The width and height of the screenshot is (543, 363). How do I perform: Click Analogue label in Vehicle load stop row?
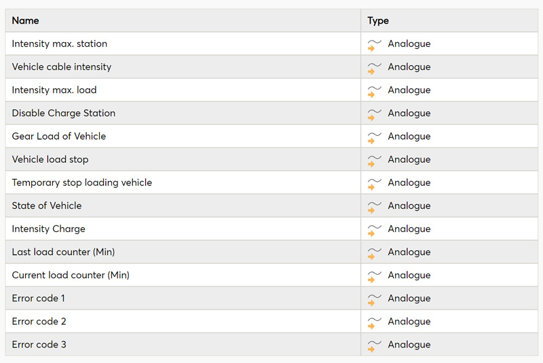(x=409, y=160)
